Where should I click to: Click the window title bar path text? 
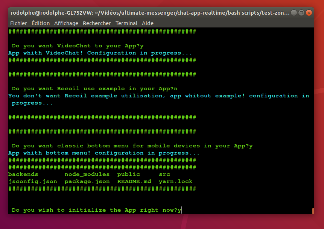click(x=151, y=13)
